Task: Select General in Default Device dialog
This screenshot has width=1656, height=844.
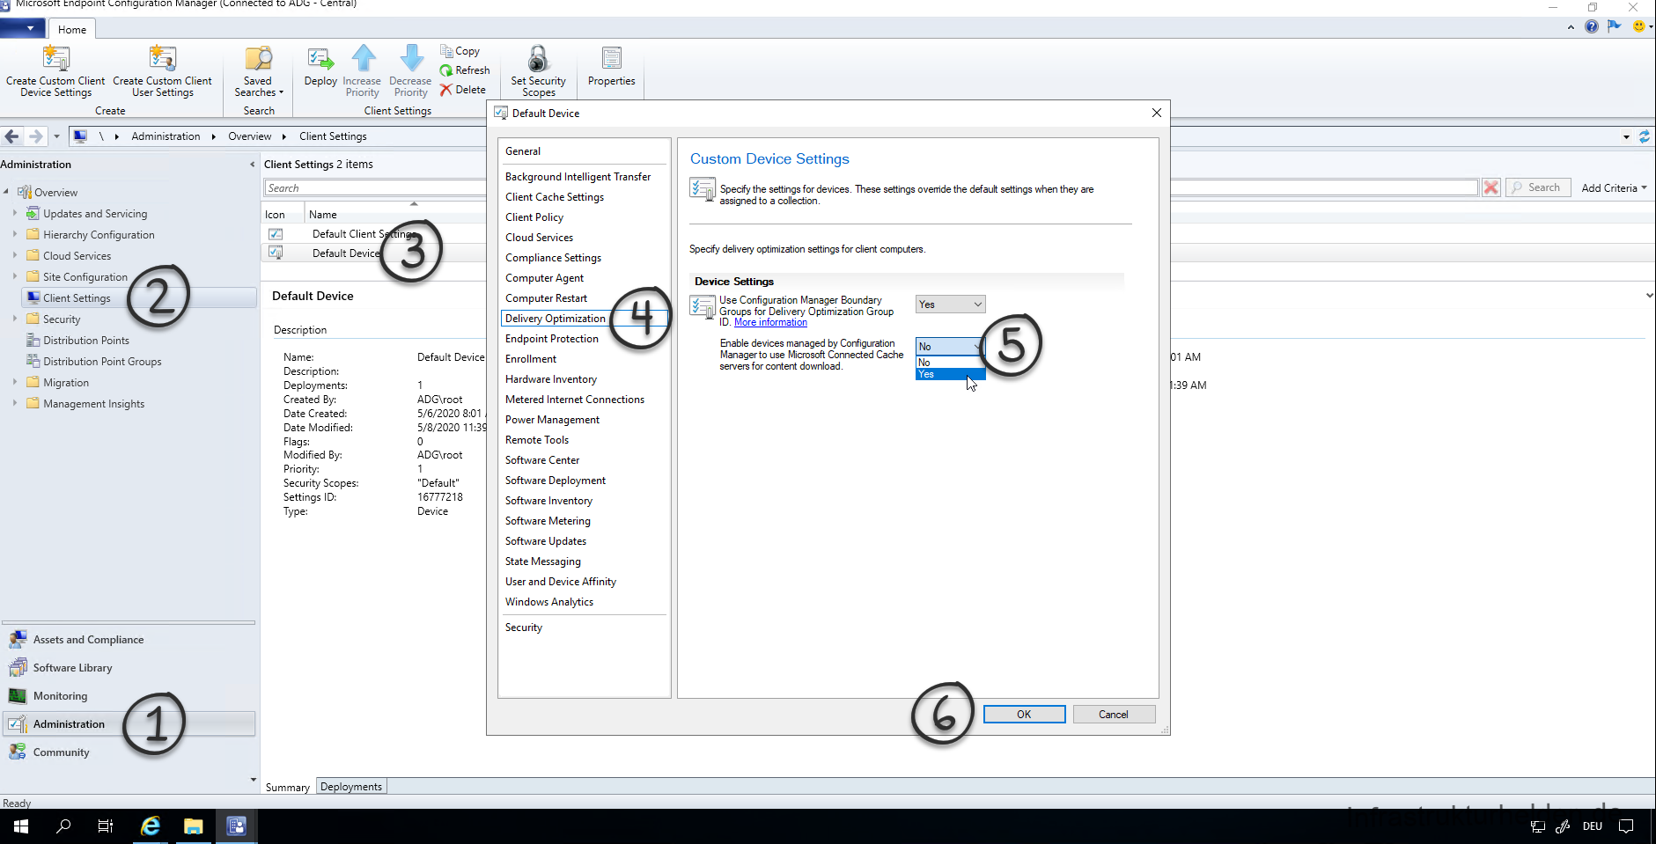Action: coord(523,151)
